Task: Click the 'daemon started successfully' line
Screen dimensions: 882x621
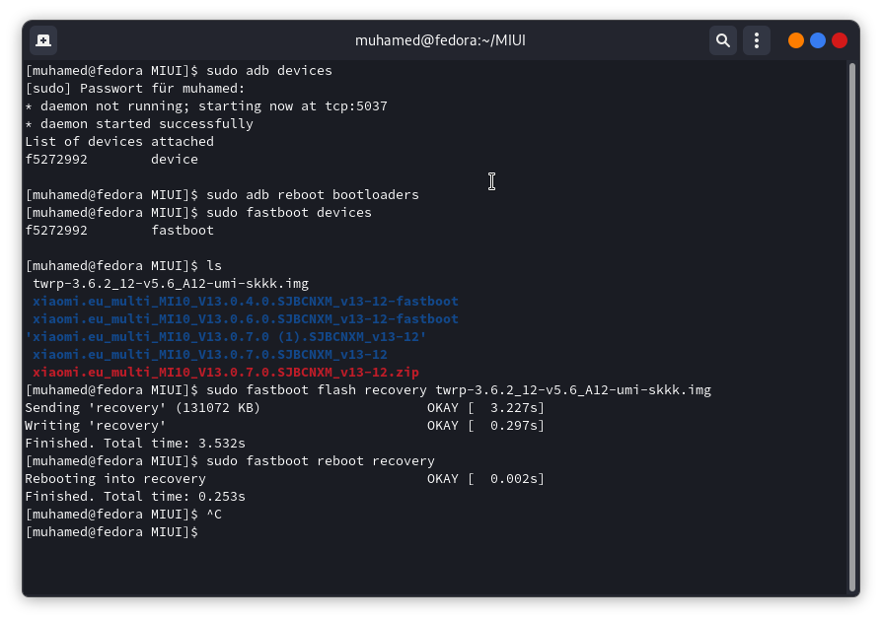Action: [x=139, y=124]
